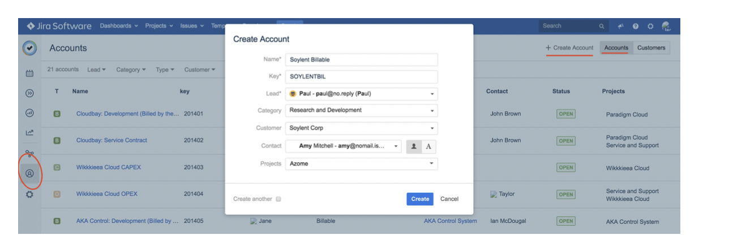
Task: Open the Wikkkieea Cloud OPEX account link
Action: tap(107, 194)
